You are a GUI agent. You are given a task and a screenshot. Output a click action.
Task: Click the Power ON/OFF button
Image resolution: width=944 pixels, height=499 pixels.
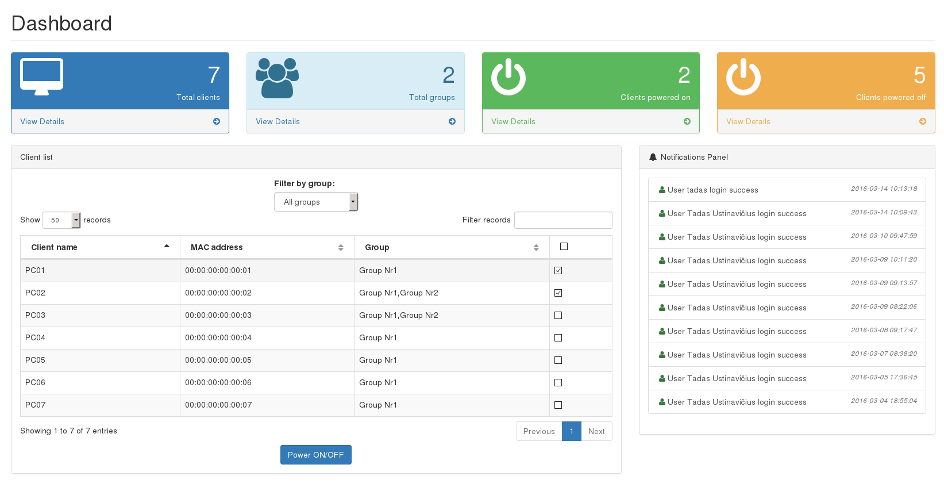[x=316, y=455]
